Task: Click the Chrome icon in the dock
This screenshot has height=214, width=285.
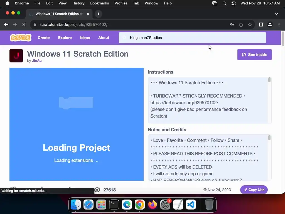Action: point(140,204)
